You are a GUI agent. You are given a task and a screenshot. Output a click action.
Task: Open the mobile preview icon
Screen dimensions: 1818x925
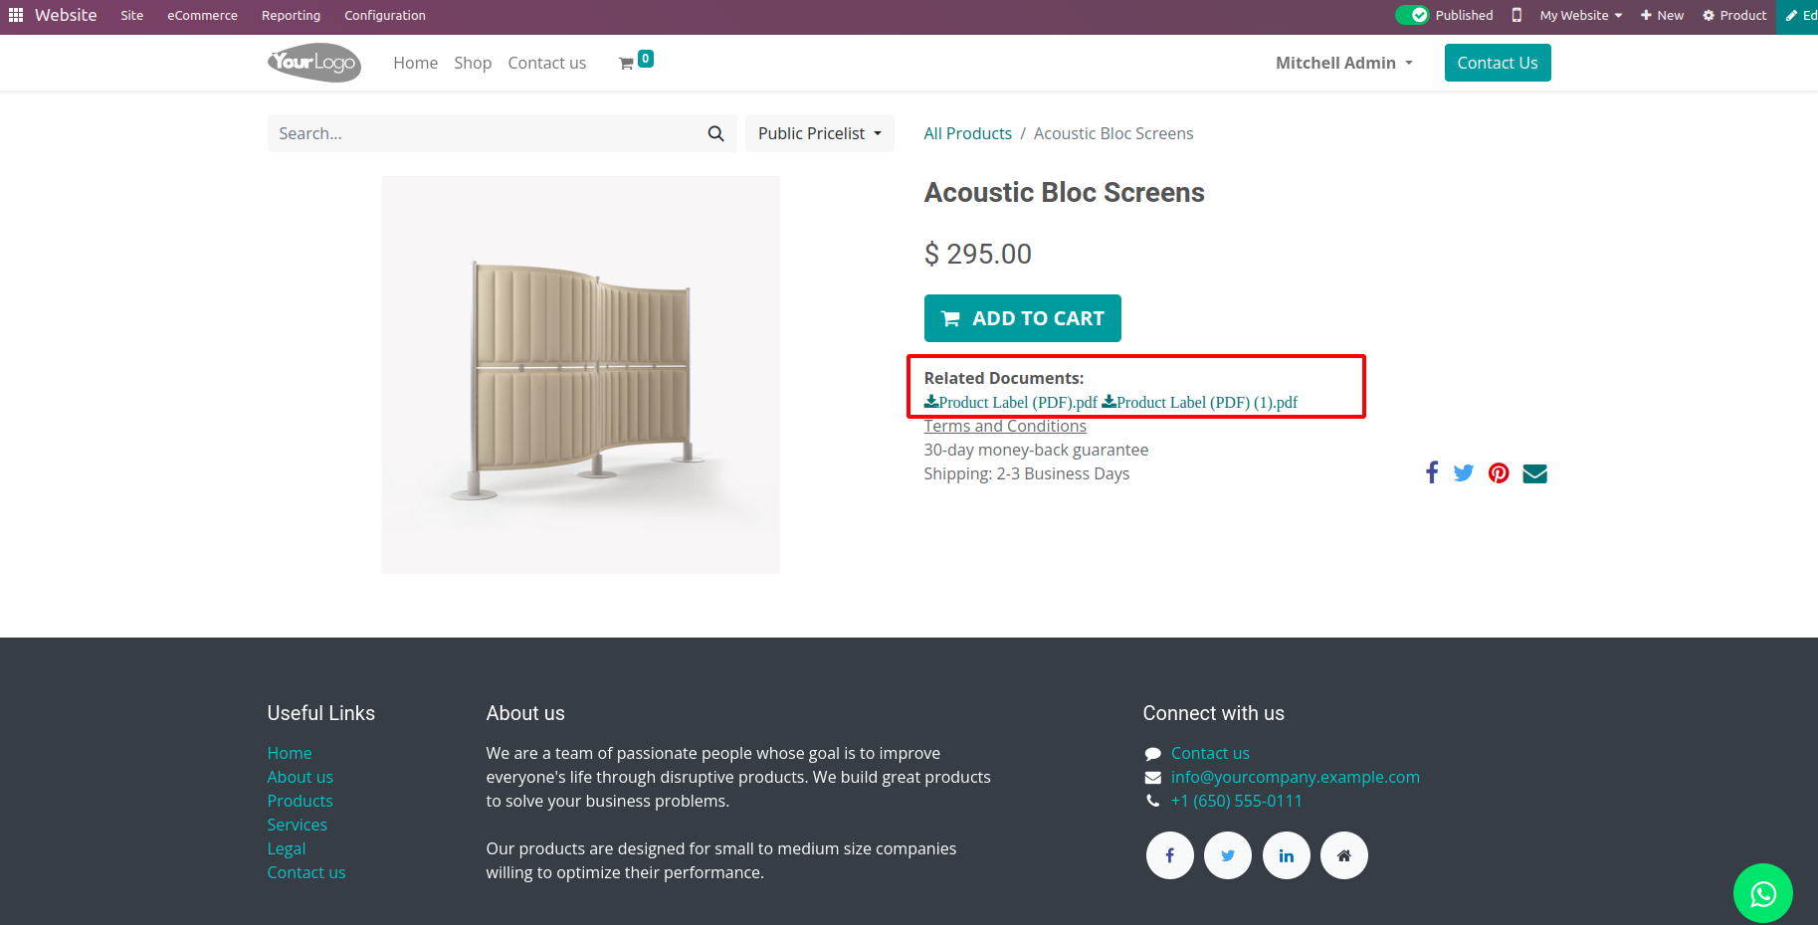pyautogui.click(x=1516, y=15)
